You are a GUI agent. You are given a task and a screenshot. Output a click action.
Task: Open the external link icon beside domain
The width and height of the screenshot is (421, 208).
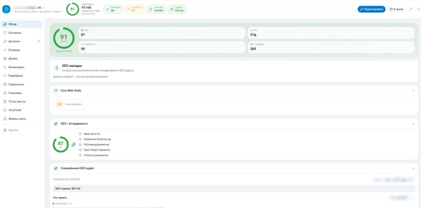click(44, 7)
